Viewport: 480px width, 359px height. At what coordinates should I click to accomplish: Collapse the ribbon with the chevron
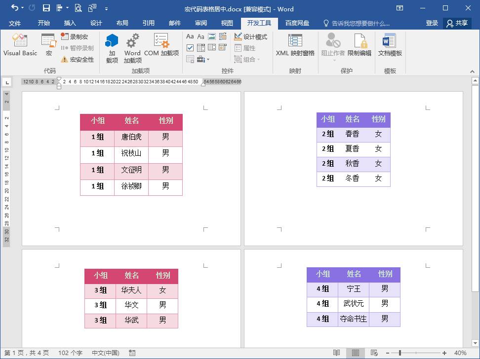click(x=473, y=71)
